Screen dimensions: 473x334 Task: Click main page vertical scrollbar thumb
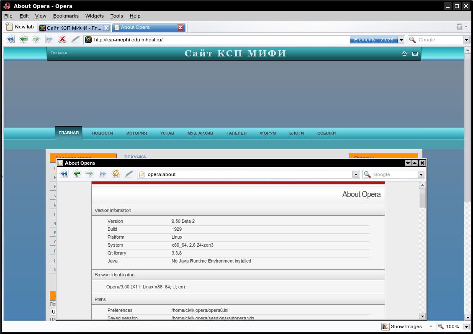[468, 128]
